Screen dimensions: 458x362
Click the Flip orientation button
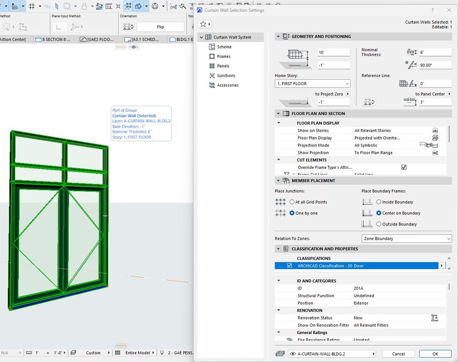(x=160, y=27)
